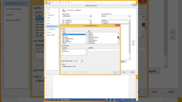Image resolution: width=182 pixels, height=102 pixels.
Task: Open the Customize Ribbon main tabs dropdown
Action: click(130, 16)
